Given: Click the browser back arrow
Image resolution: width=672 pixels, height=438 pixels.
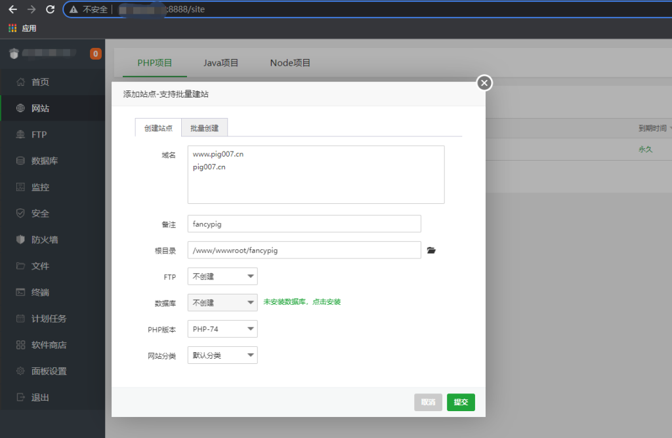Looking at the screenshot, I should (x=13, y=9).
